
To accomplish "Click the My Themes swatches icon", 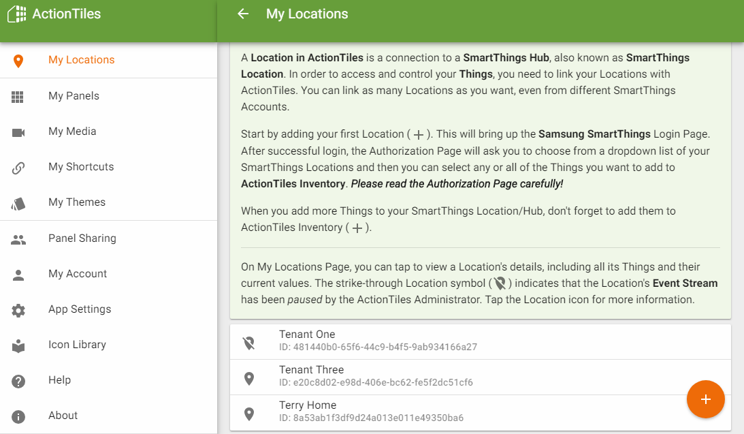I will [x=18, y=204].
